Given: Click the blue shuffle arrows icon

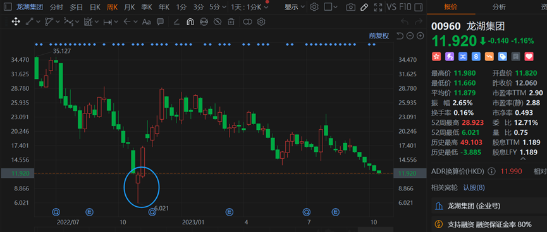Looking at the screenshot, I should click(x=462, y=57).
